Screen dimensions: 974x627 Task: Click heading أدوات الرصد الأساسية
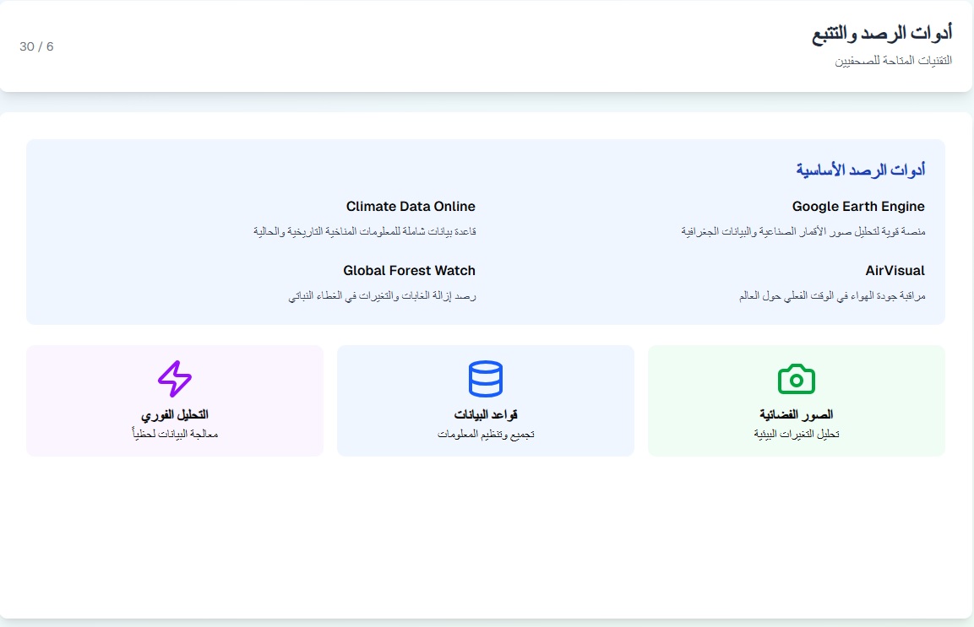[861, 170]
